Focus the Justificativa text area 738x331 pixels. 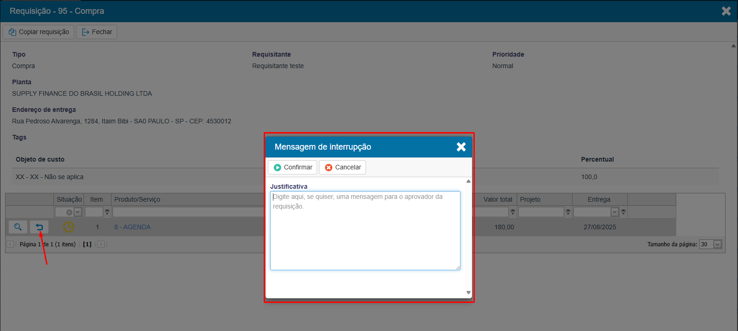click(x=365, y=230)
